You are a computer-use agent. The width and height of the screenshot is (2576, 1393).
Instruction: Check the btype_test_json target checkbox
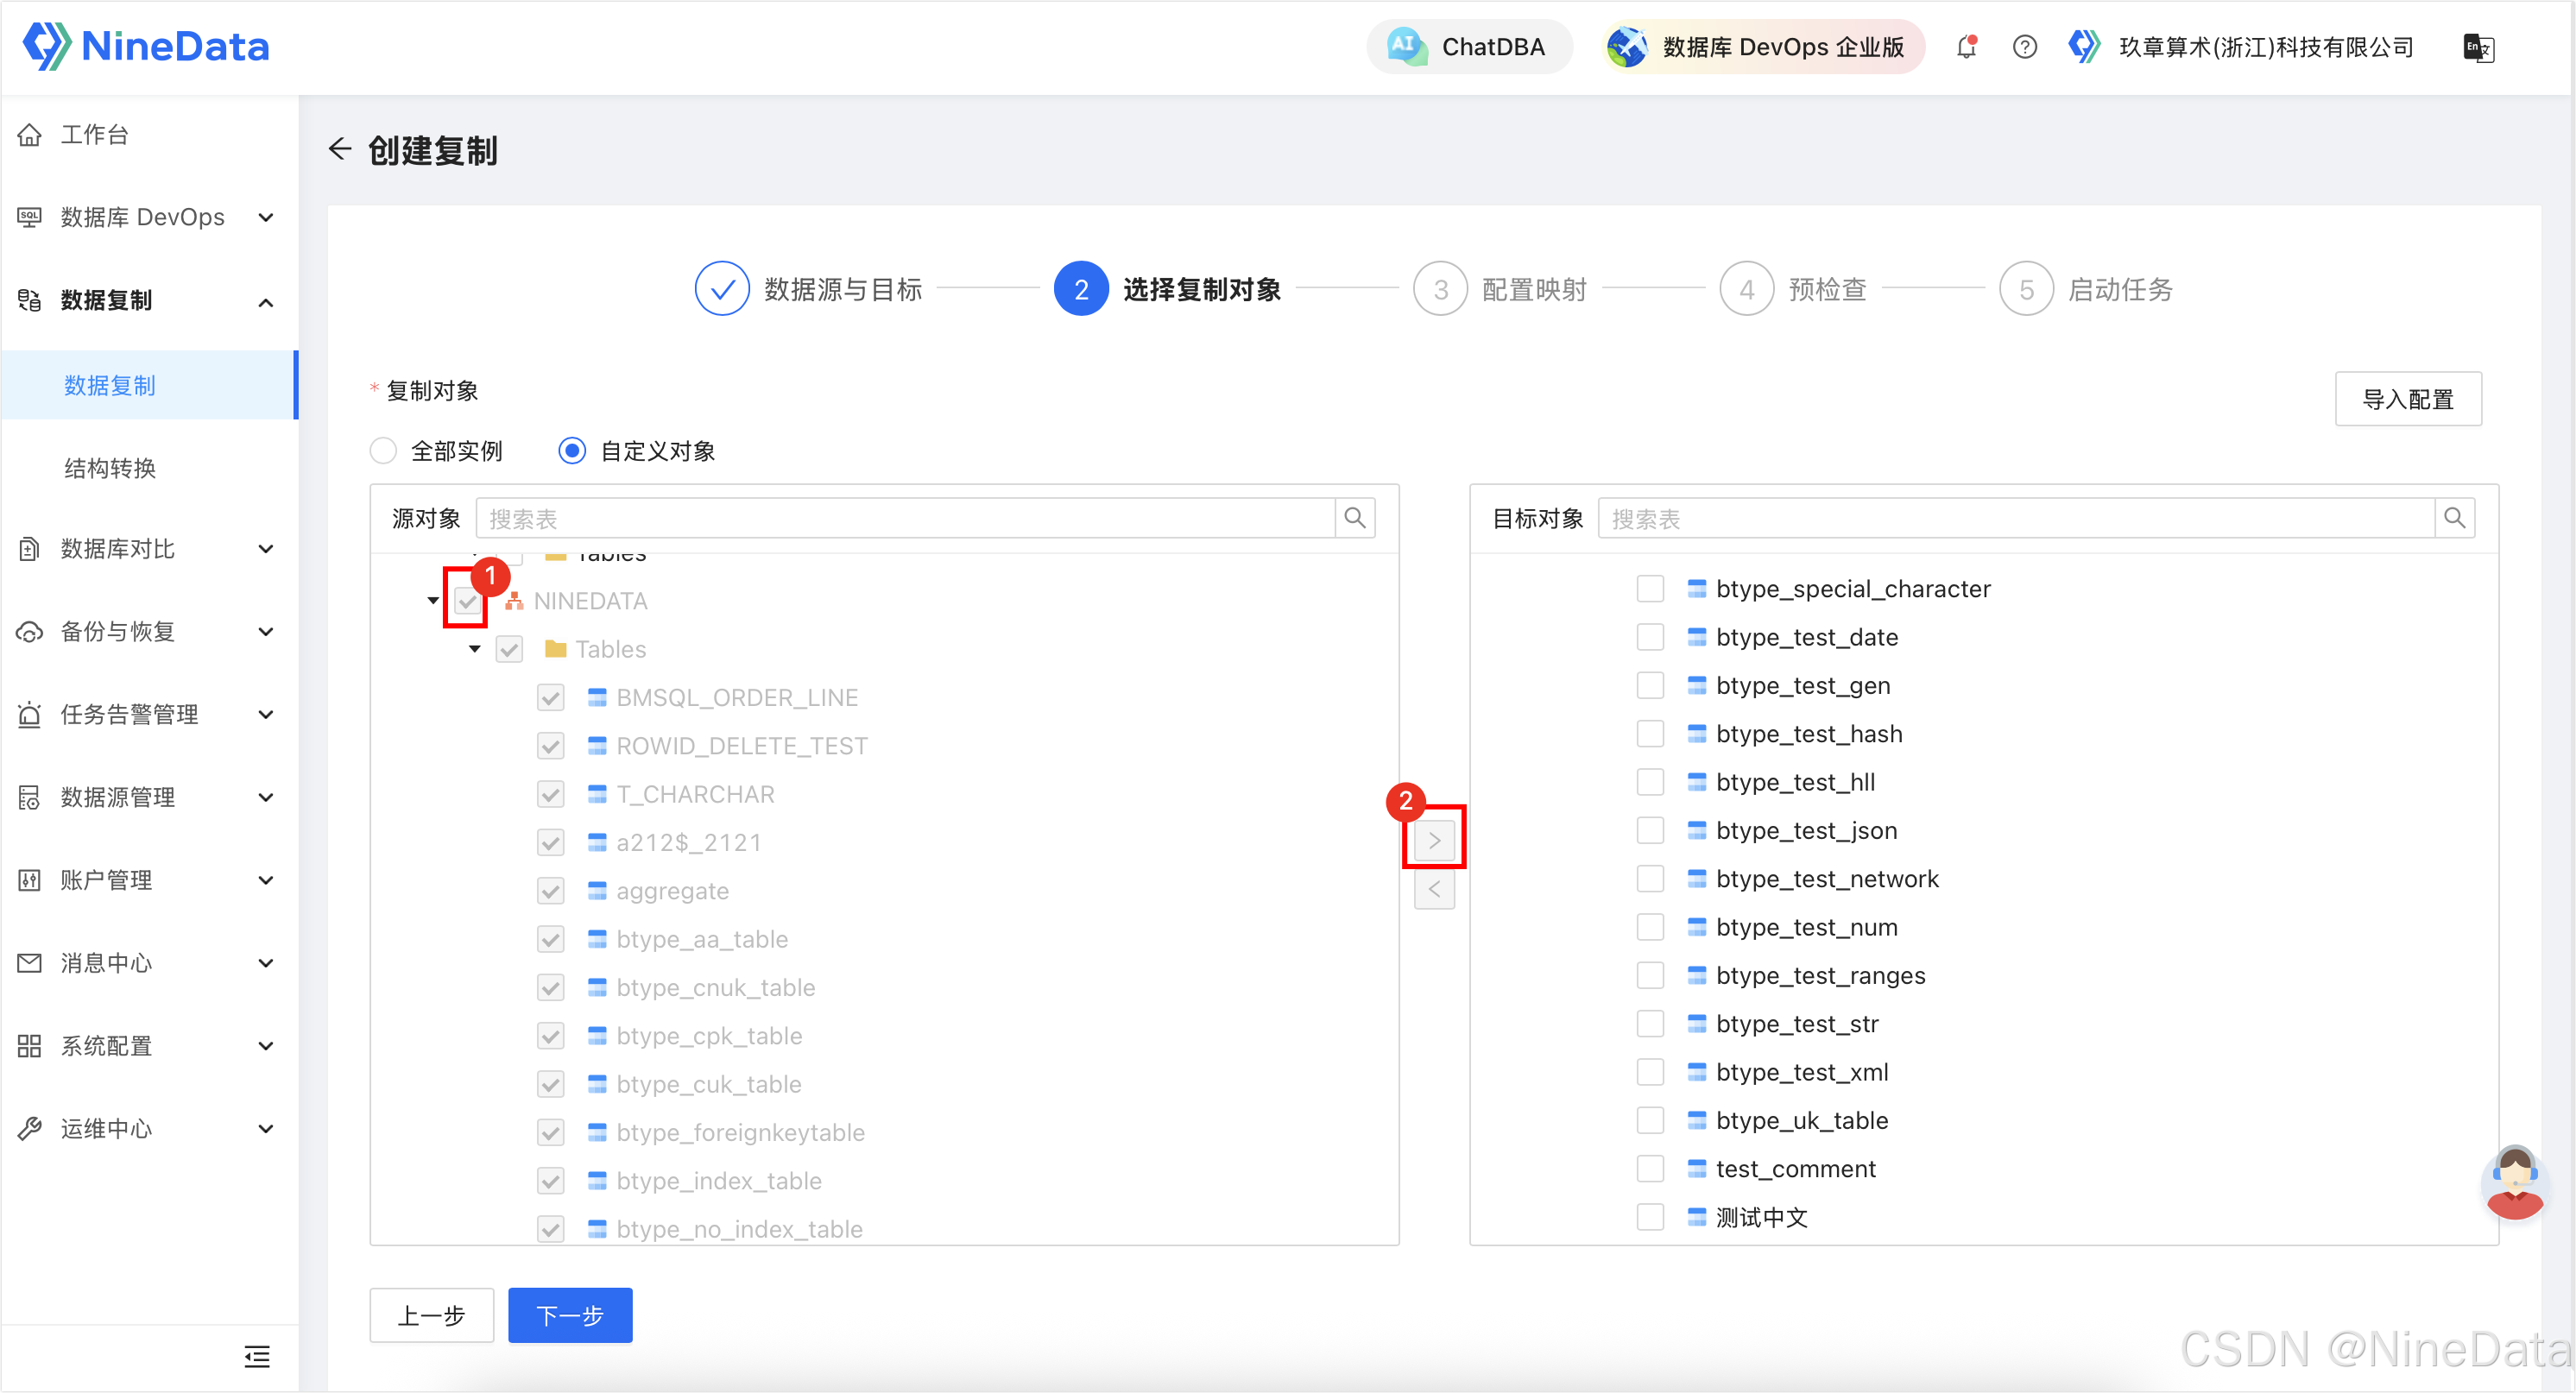coord(1650,831)
